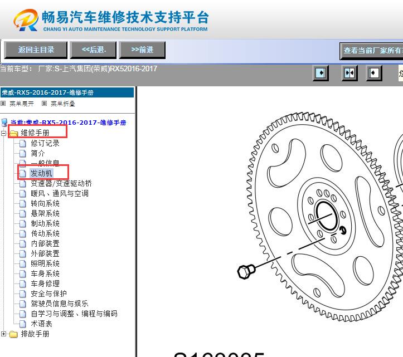The width and height of the screenshot is (403, 357).
Task: Click the document icon beside 修订记录
Action: [23, 143]
